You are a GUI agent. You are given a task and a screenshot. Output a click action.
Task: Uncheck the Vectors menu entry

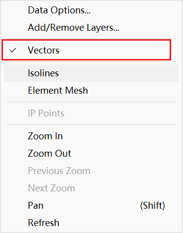point(91,50)
